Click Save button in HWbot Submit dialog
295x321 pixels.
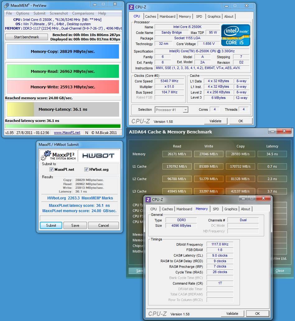point(75,226)
